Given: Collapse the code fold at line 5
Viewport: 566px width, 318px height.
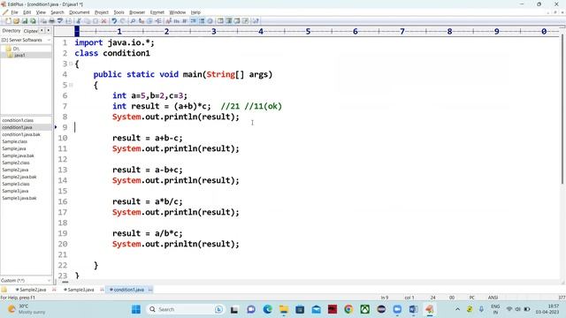Looking at the screenshot, I should 71,85.
